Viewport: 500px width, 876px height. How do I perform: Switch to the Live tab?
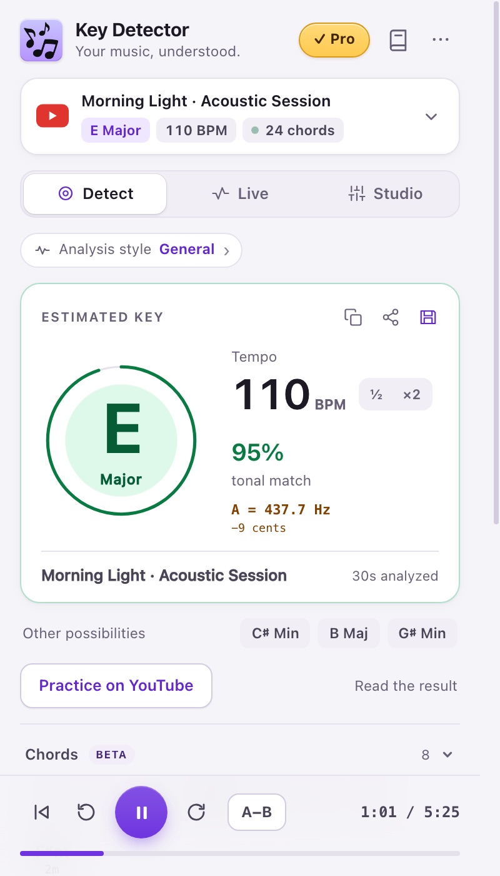[x=240, y=194]
